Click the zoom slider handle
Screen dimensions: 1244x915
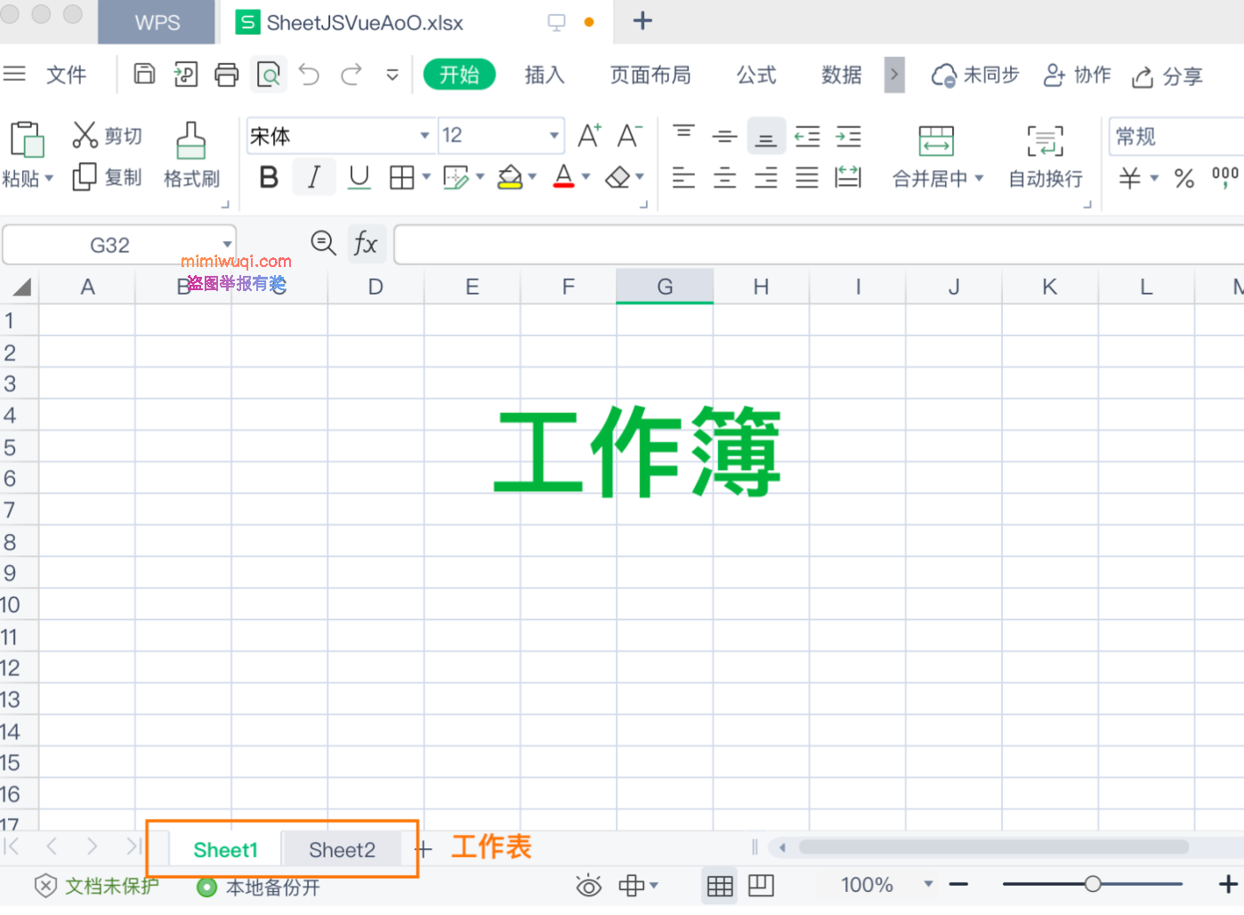point(1093,884)
